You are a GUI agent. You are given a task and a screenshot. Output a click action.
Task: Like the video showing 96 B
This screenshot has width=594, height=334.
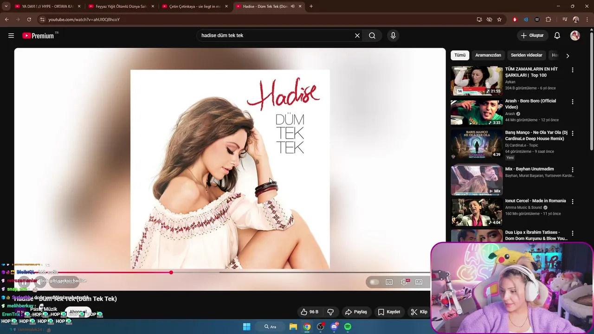coord(310,312)
